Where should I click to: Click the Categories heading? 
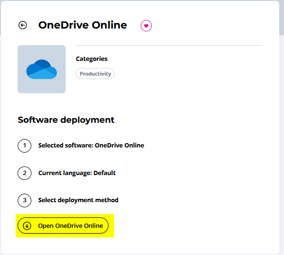(x=91, y=59)
